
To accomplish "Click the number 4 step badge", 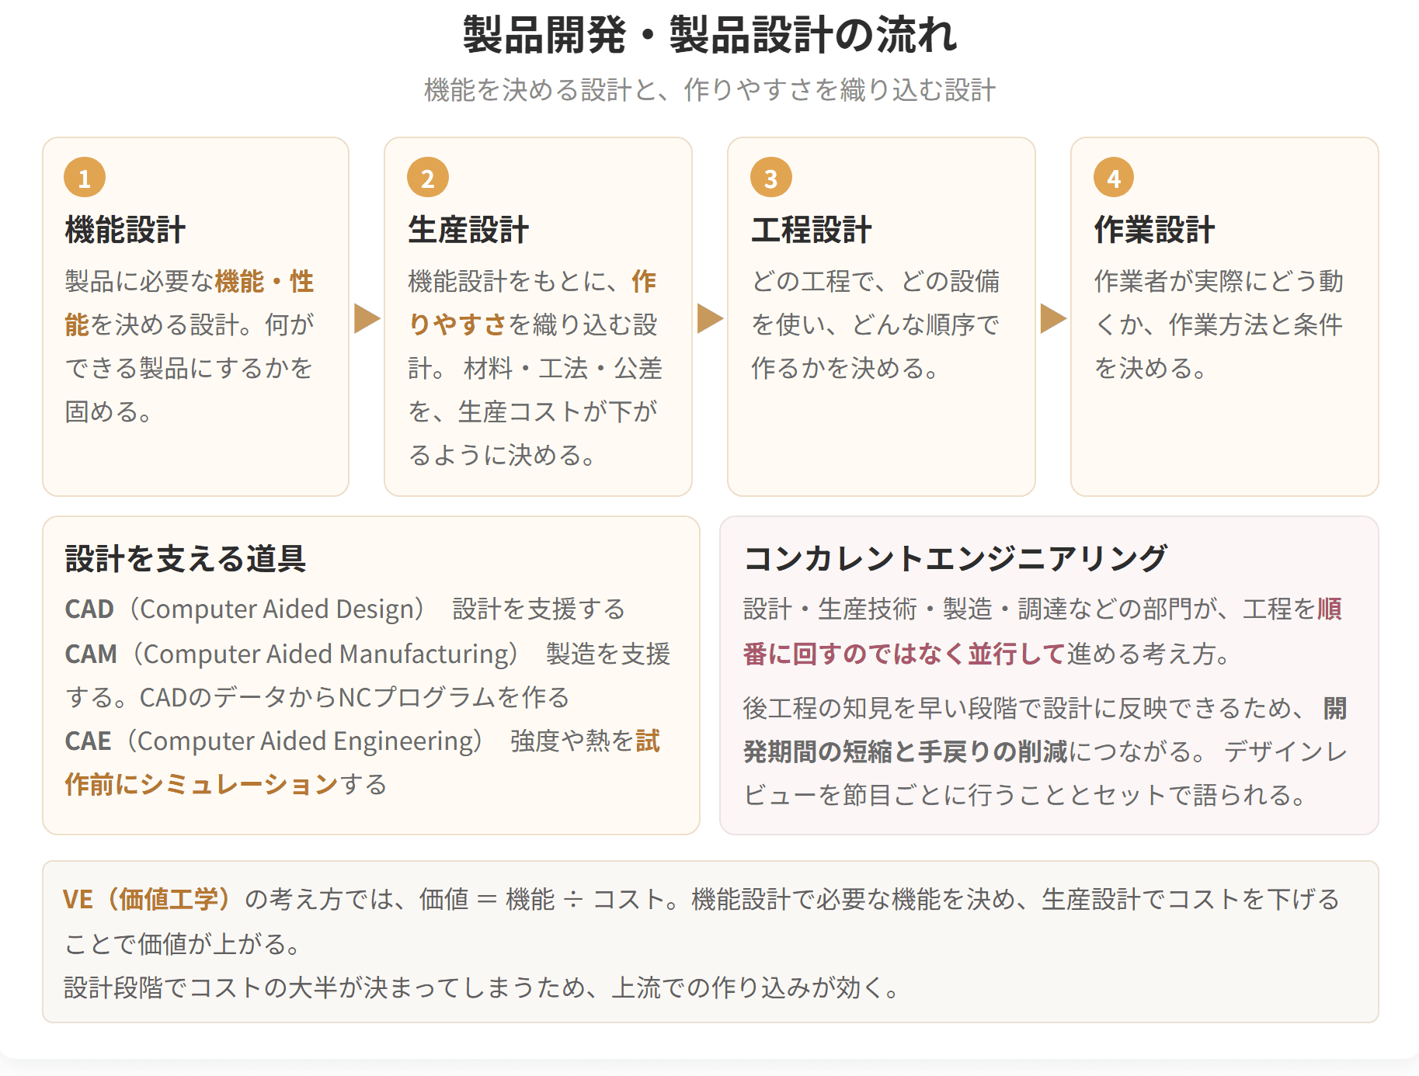I will pos(1114,178).
